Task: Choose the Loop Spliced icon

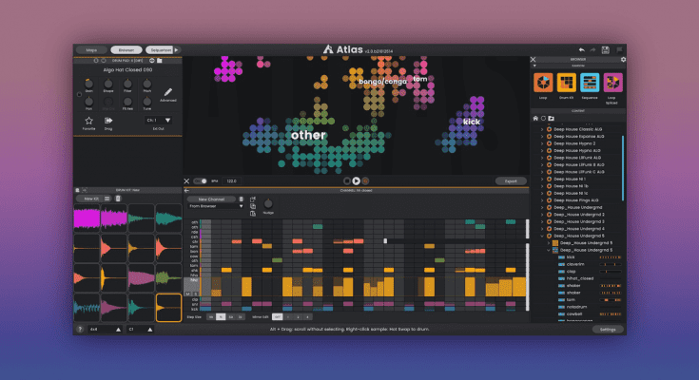Action: point(613,83)
